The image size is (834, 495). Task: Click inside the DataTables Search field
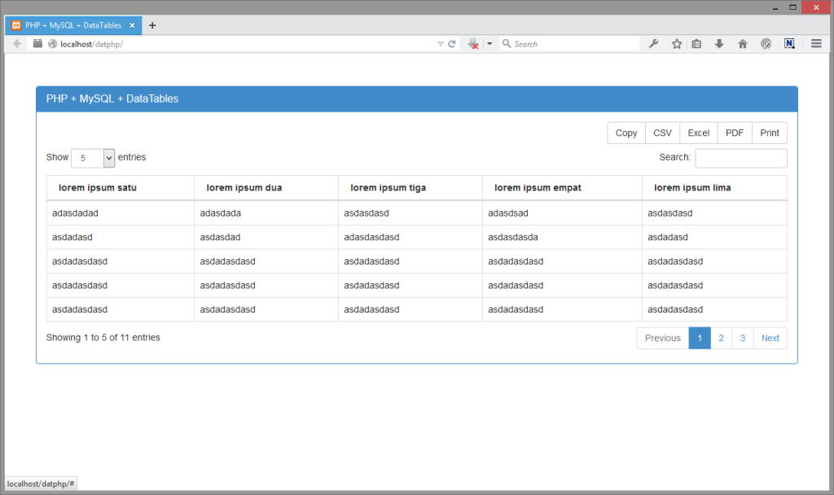(x=740, y=158)
